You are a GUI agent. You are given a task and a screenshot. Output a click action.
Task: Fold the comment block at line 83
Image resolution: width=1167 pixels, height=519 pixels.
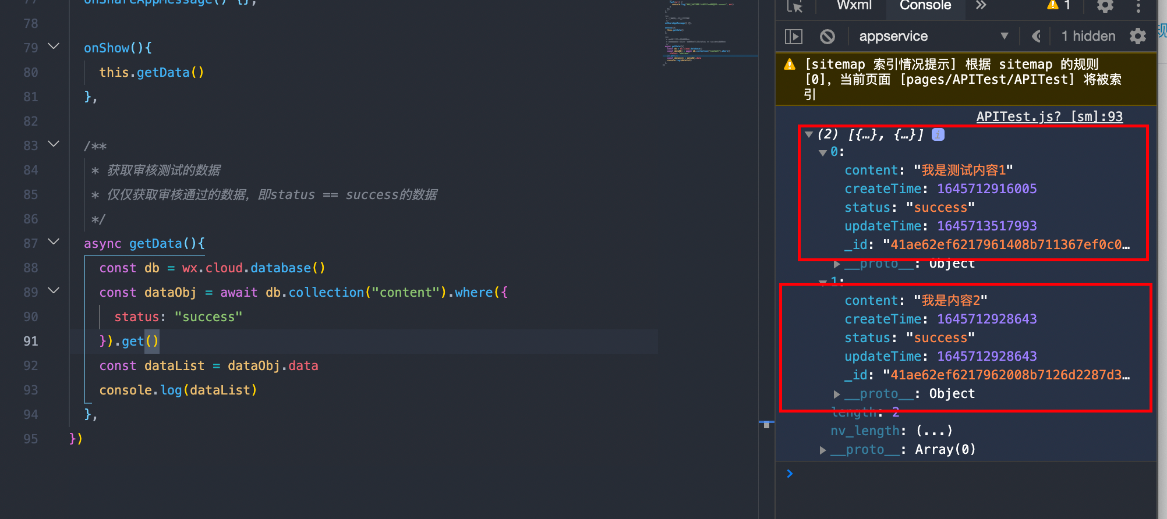coord(54,144)
